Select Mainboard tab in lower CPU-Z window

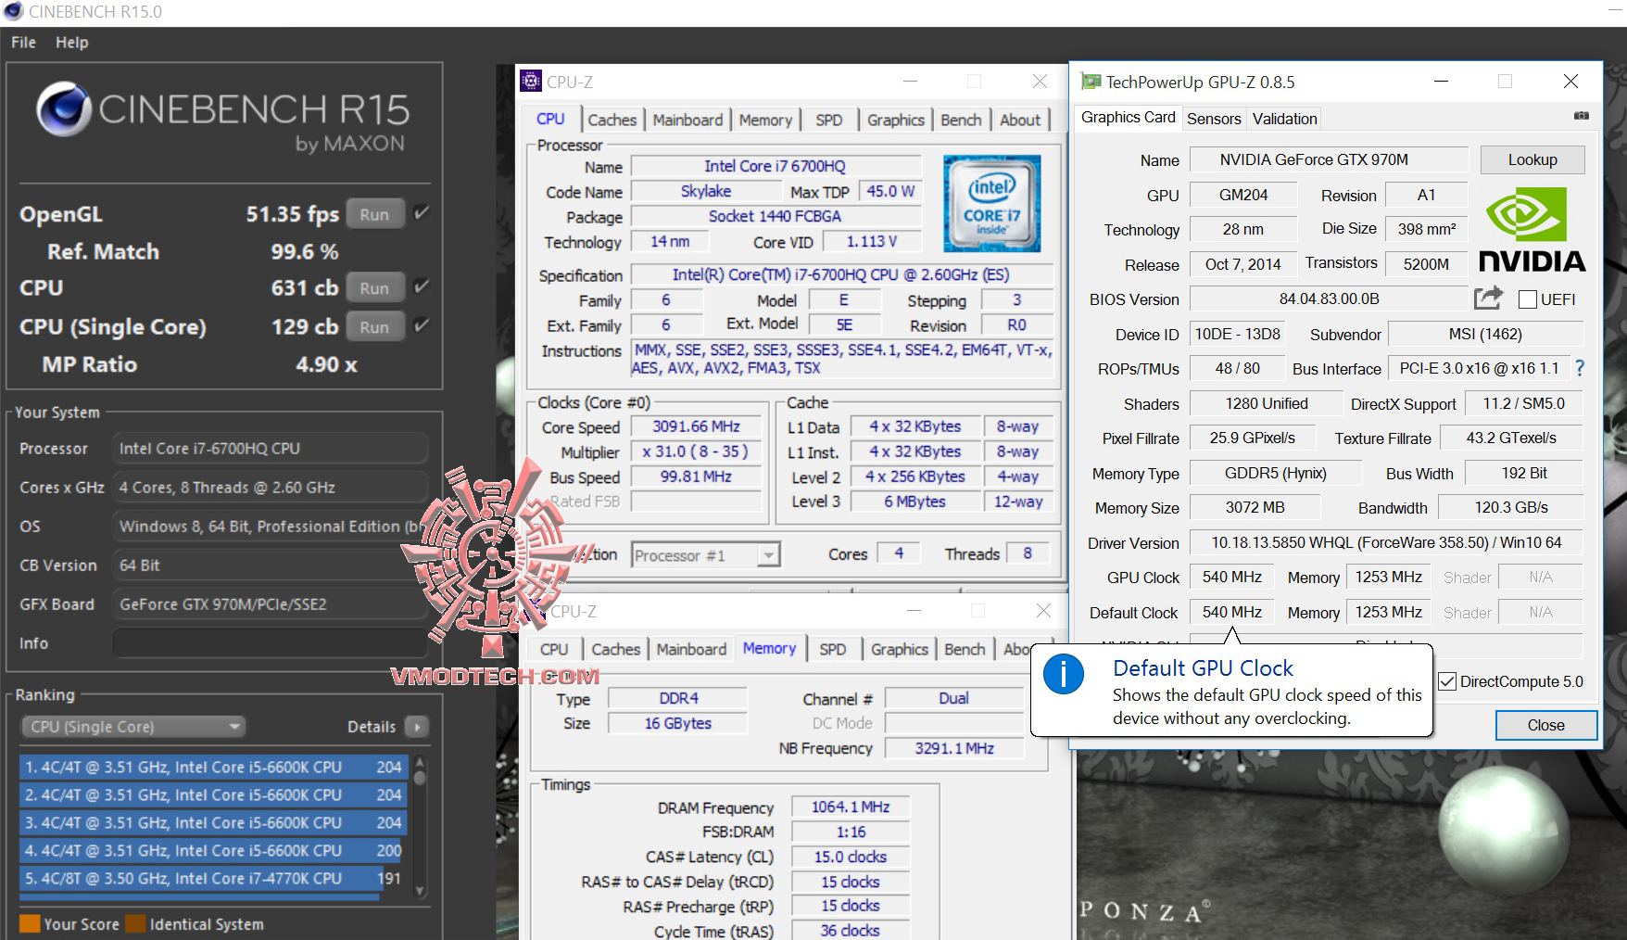tap(691, 649)
